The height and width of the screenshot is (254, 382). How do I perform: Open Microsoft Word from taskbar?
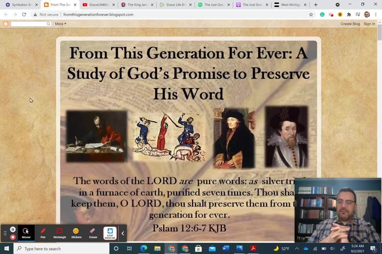[x=226, y=248]
